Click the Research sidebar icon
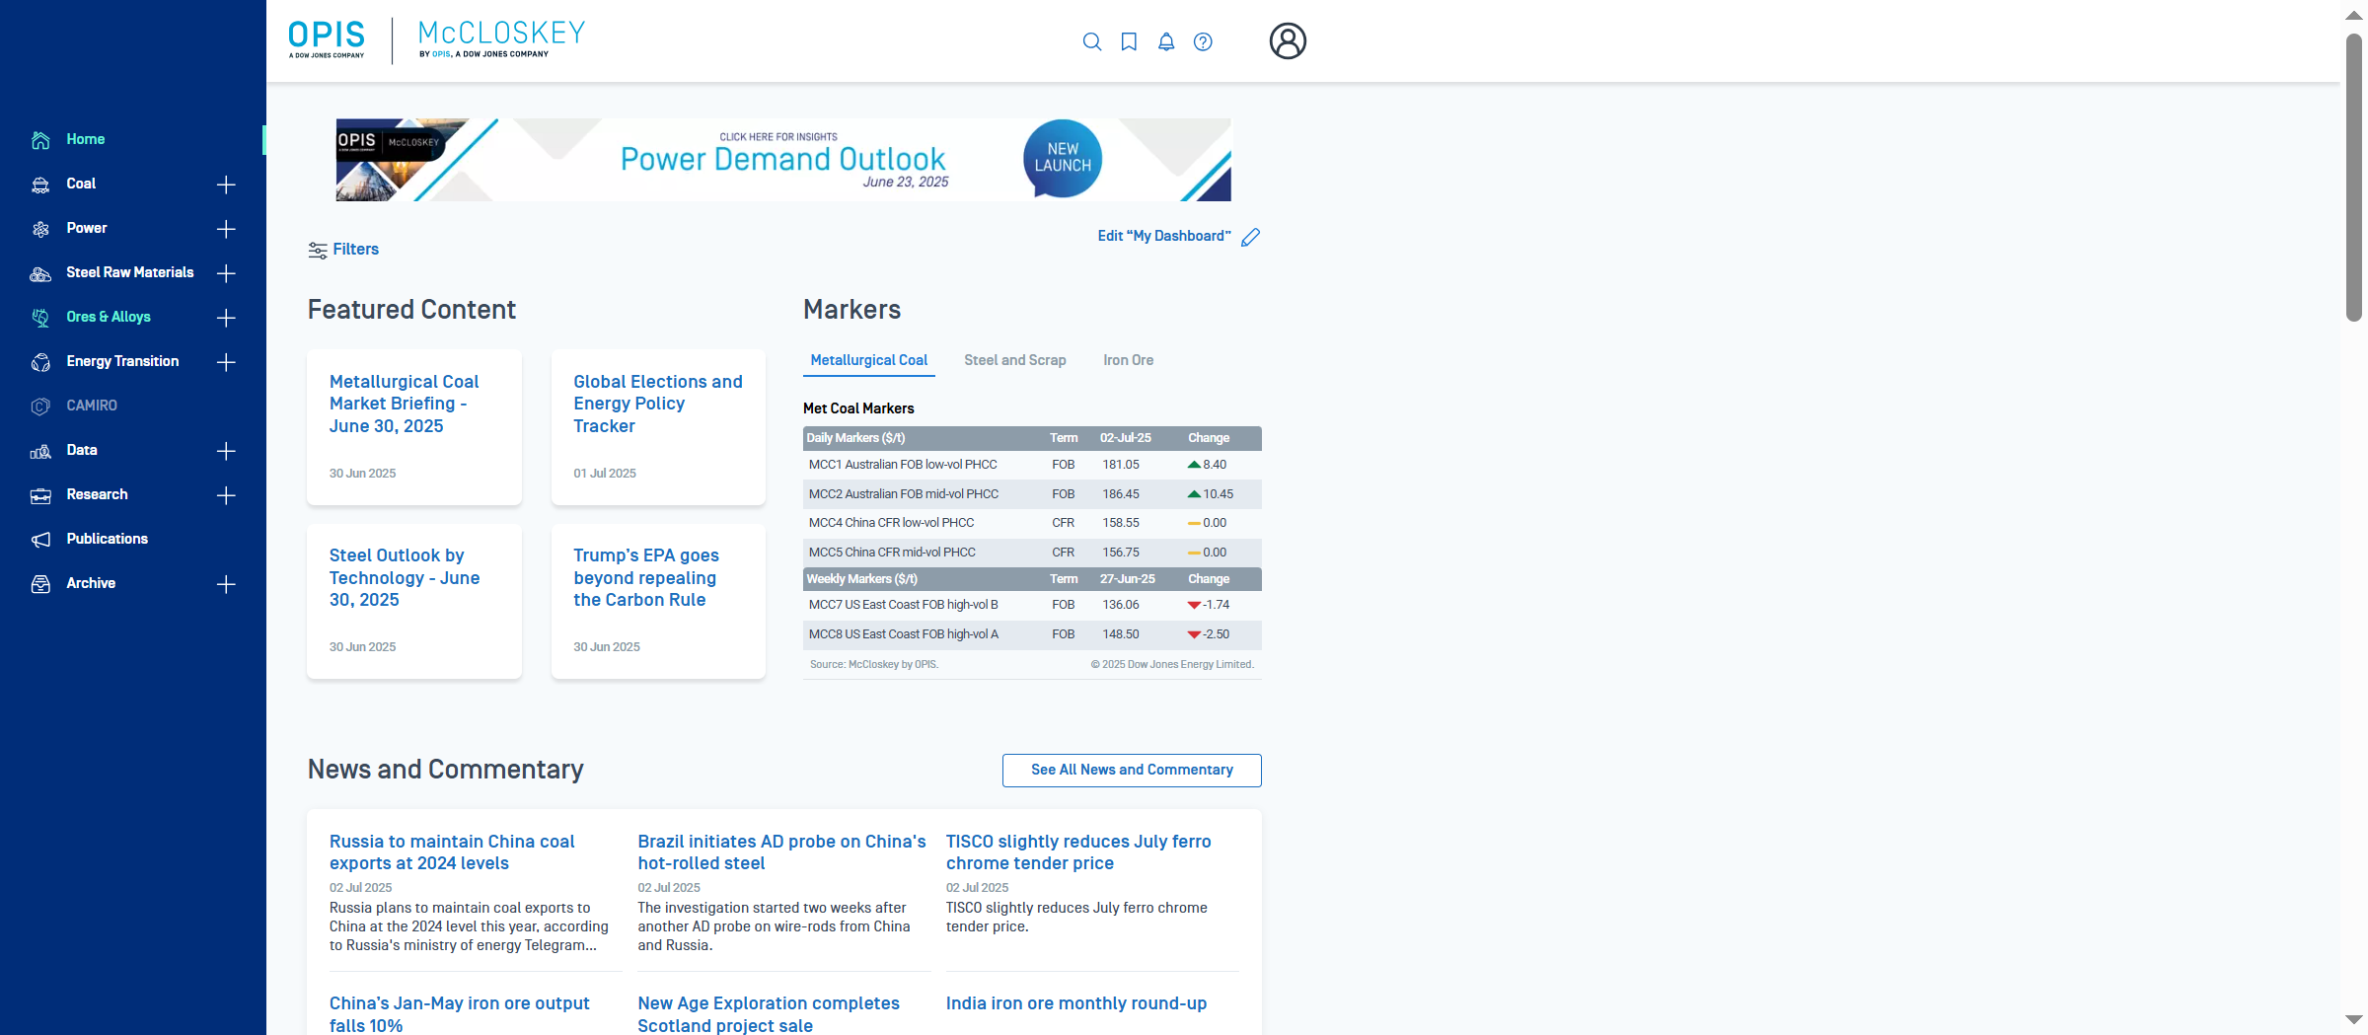 click(40, 495)
